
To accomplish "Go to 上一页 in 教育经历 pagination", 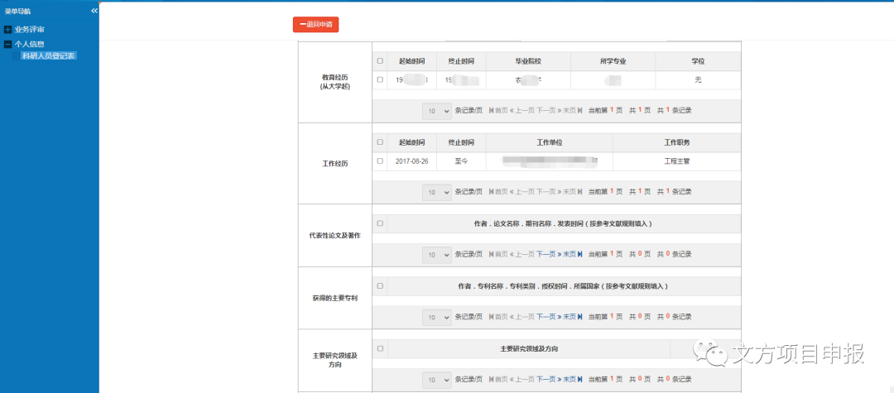I will point(521,111).
